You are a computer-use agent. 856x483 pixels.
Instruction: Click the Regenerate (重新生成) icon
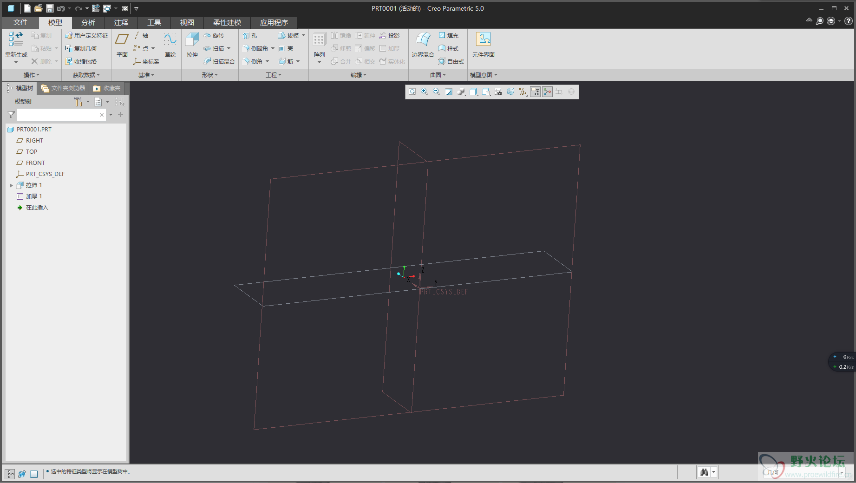pos(16,39)
